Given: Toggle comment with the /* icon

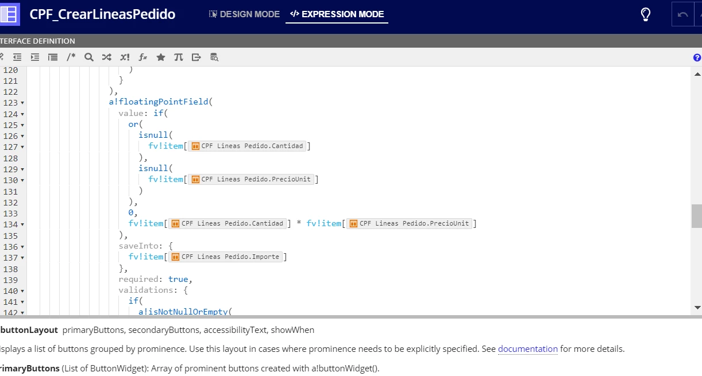Looking at the screenshot, I should (x=71, y=57).
